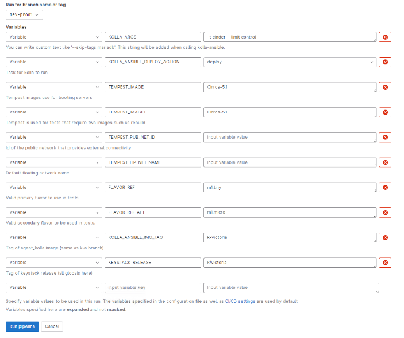Delete the KOLLA_ANSIBLE_DEPLOY_ACTION variable row
404x338 pixels.
pos(385,62)
